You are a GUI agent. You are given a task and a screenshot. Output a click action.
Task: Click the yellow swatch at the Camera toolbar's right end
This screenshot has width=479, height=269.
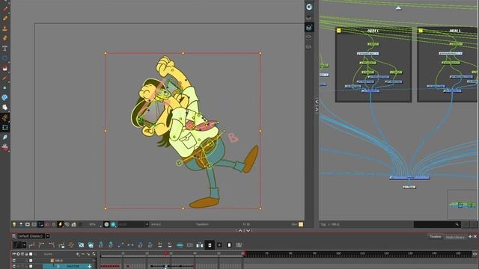[301, 224]
